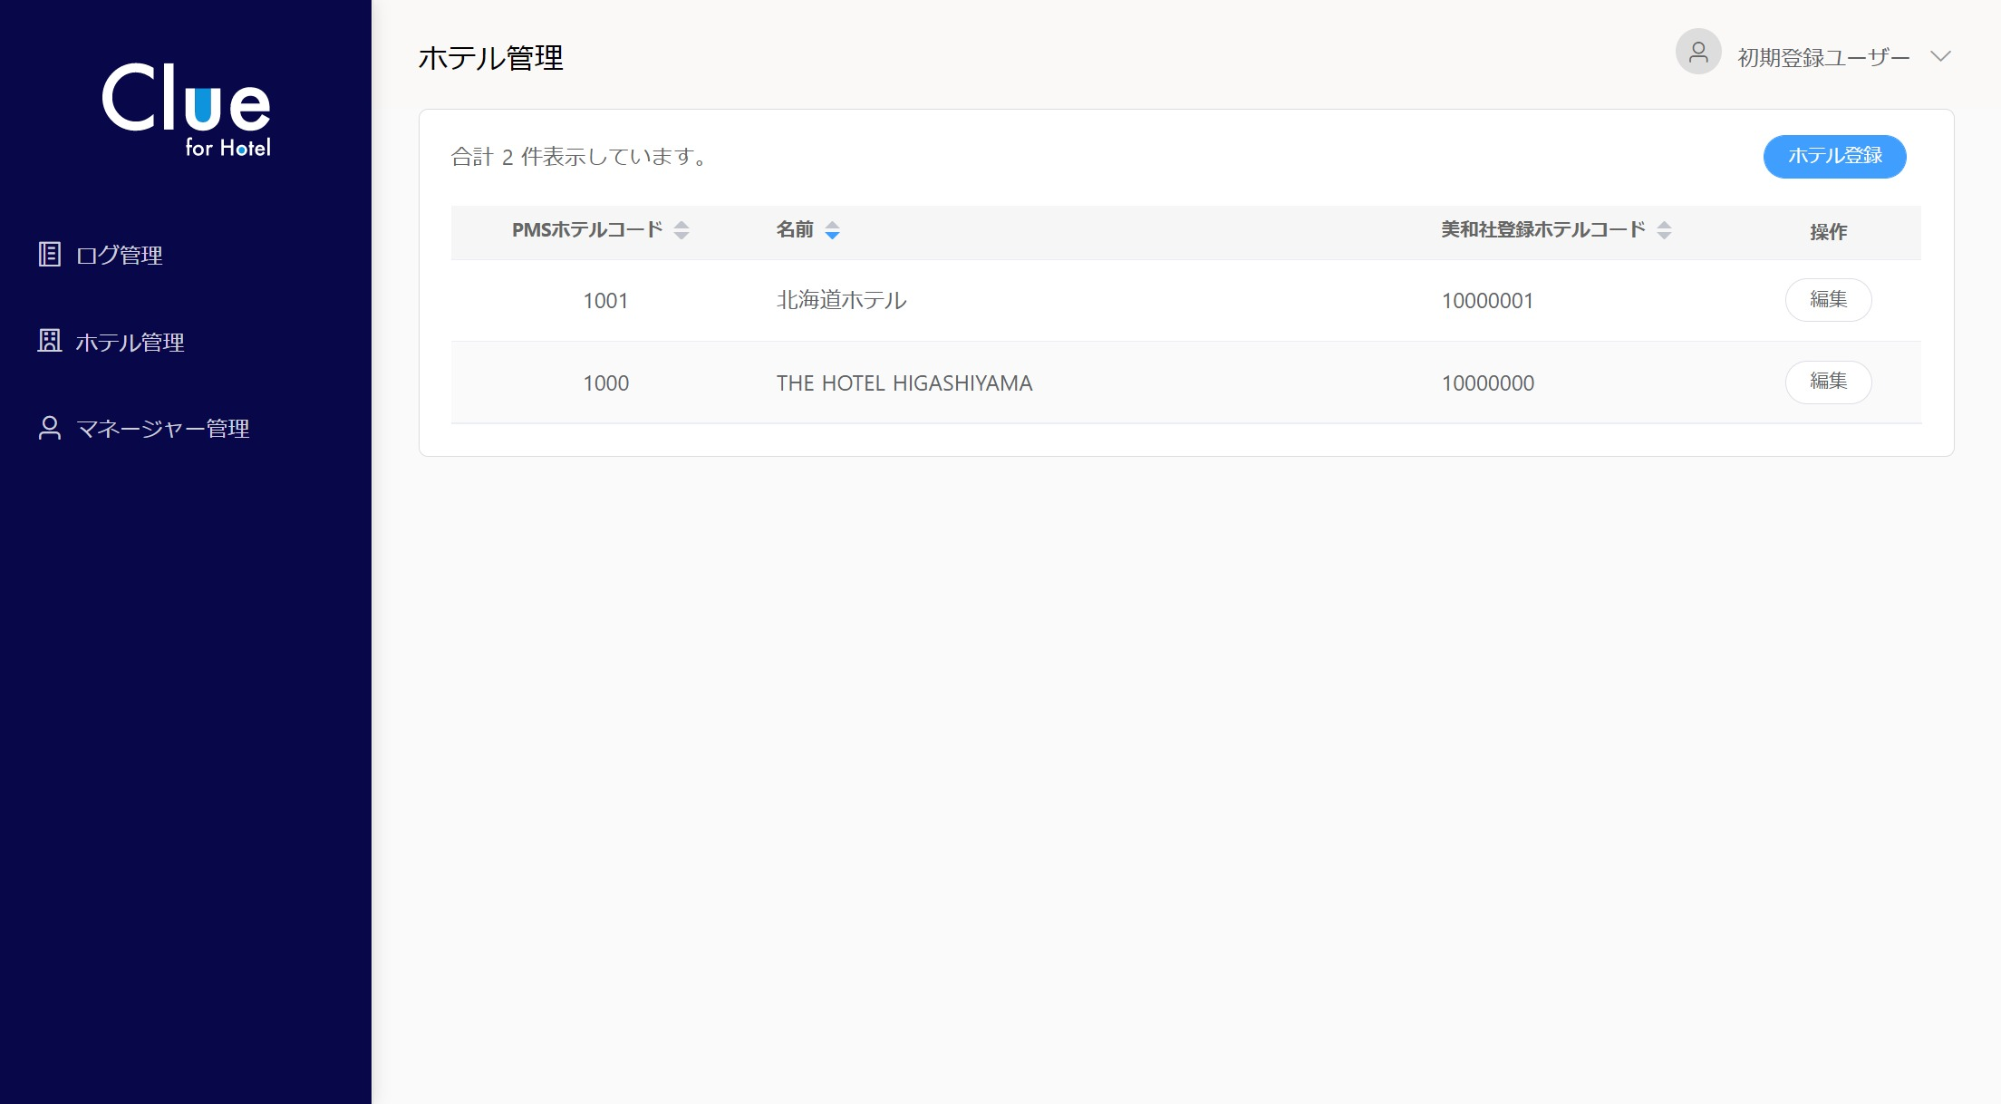
Task: Click the user avatar icon
Action: click(x=1698, y=53)
